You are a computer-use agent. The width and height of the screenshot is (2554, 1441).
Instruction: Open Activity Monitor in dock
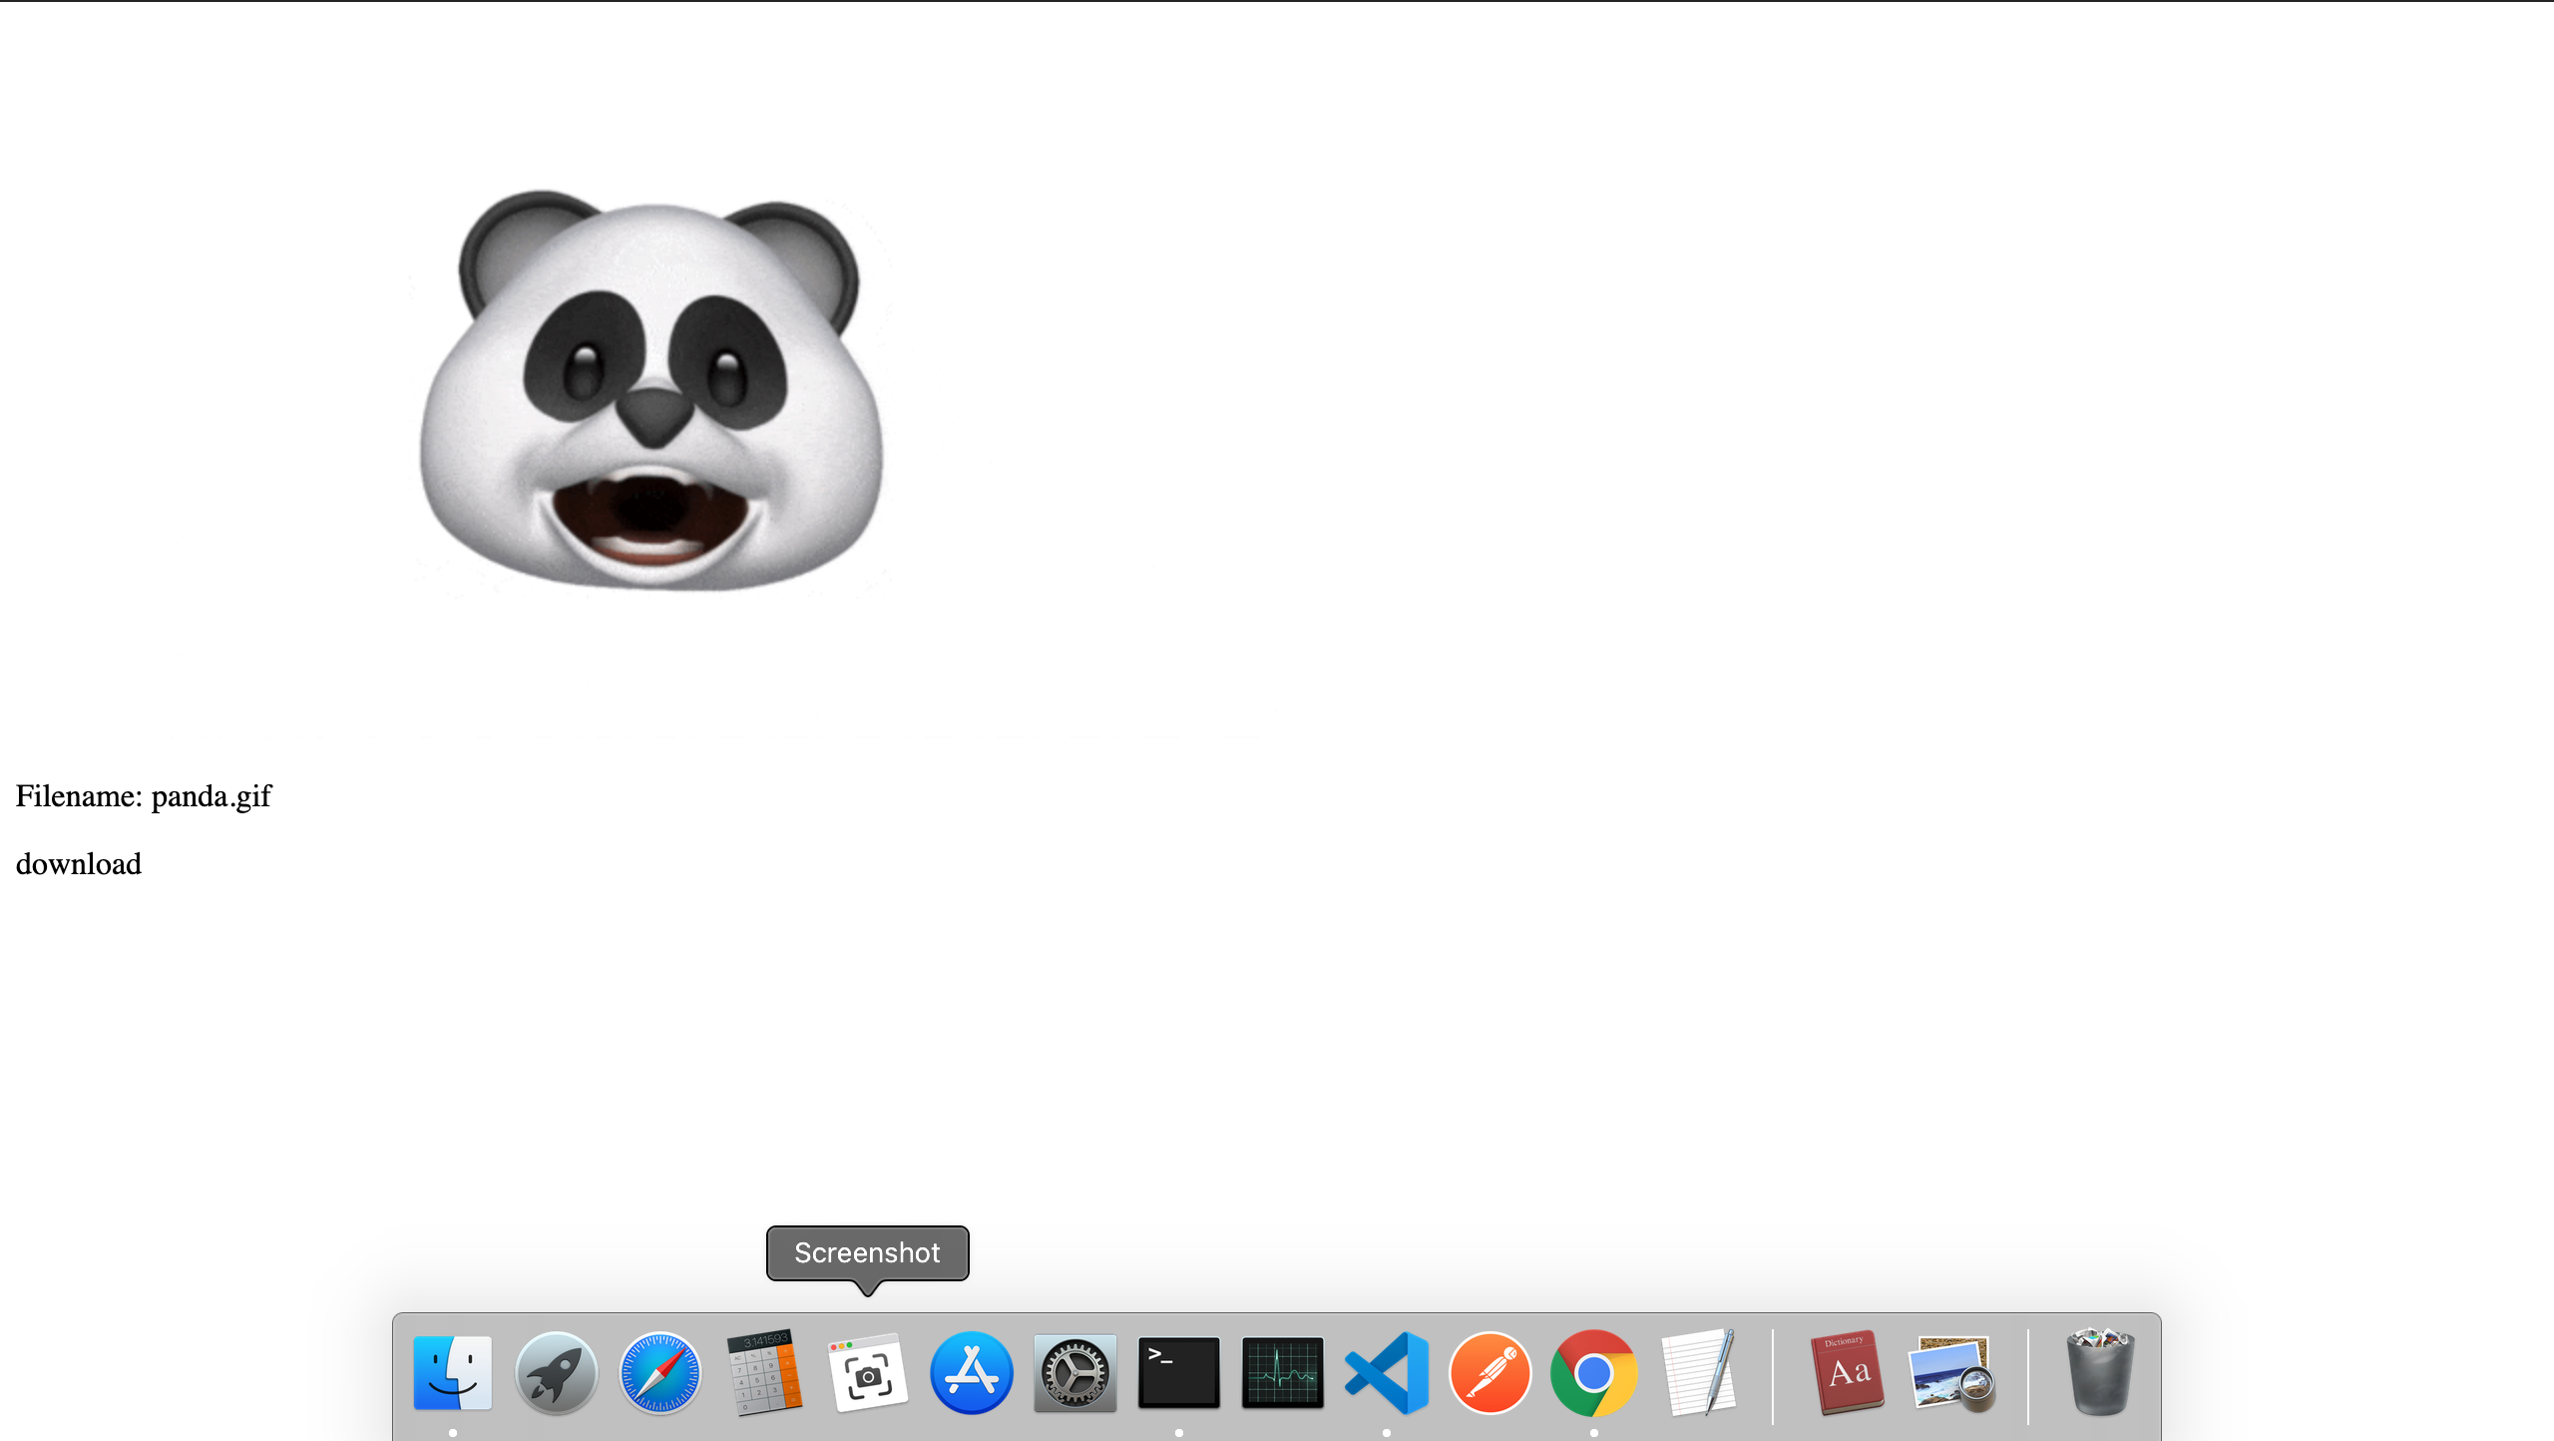[x=1282, y=1373]
